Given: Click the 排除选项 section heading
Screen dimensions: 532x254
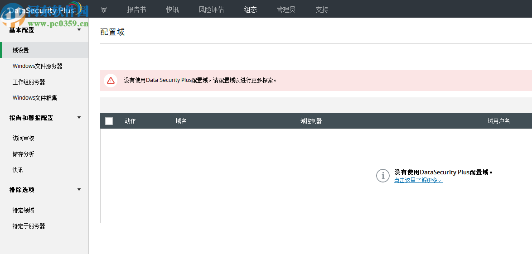Looking at the screenshot, I should [22, 190].
